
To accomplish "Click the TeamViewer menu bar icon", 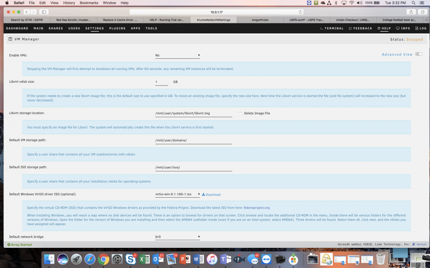I will click(x=309, y=3).
